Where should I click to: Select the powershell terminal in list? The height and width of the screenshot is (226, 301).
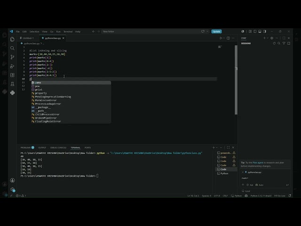tap(226, 153)
